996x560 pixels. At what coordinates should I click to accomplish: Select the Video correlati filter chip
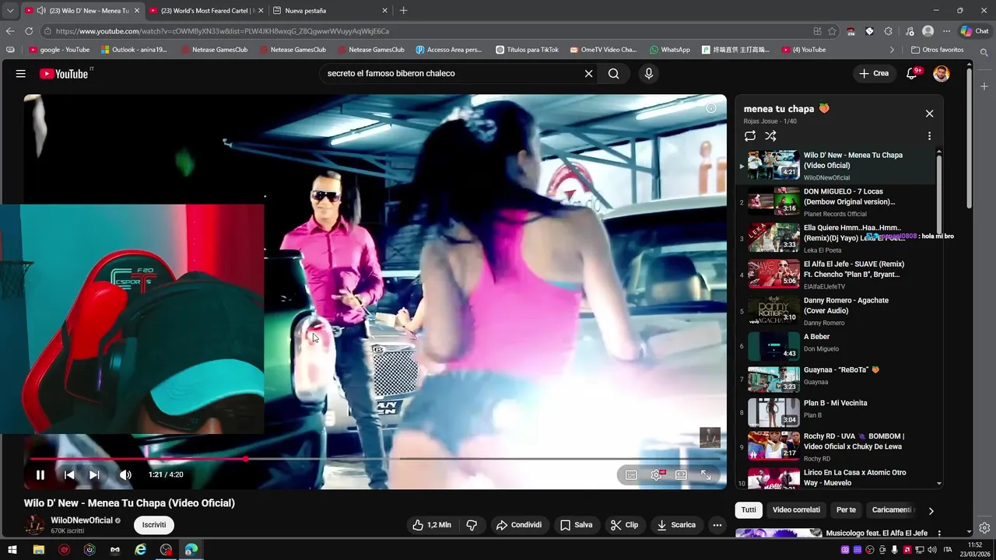(x=796, y=510)
